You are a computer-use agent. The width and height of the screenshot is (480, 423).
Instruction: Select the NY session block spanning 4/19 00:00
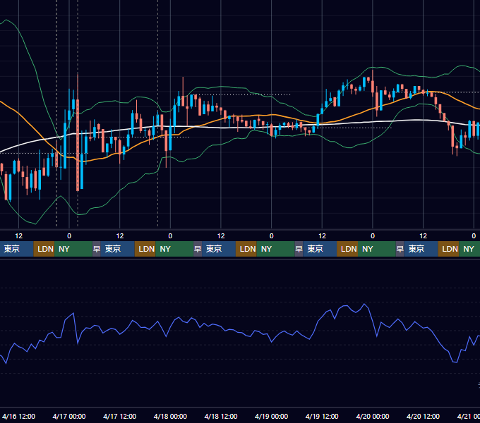pyautogui.click(x=275, y=249)
